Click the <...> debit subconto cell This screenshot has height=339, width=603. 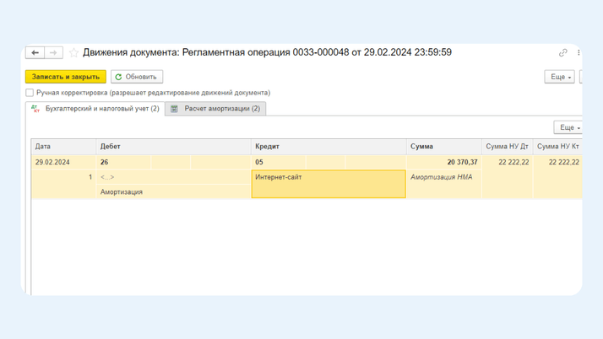[x=173, y=177]
